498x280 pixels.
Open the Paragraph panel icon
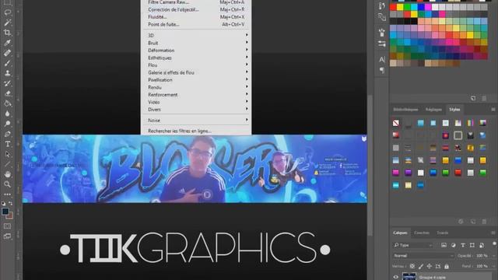tap(382, 70)
